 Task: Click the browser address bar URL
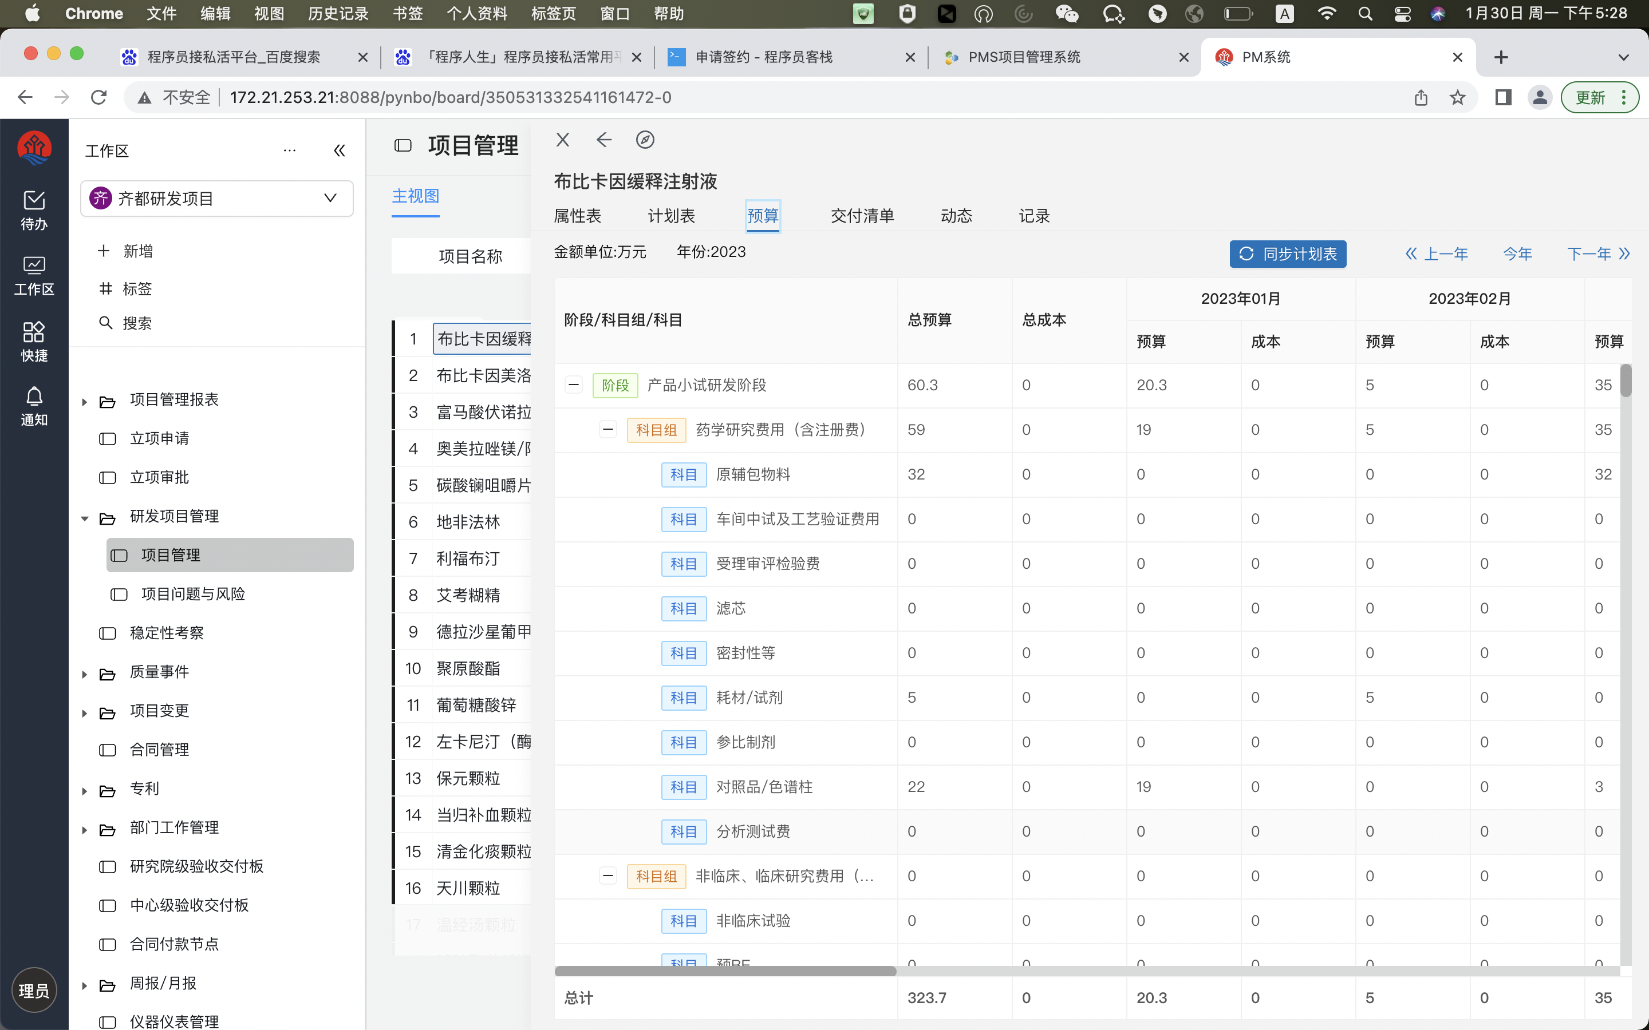click(451, 97)
